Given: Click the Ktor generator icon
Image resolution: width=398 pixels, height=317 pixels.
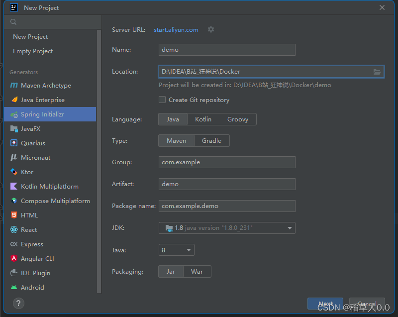Looking at the screenshot, I should [14, 172].
